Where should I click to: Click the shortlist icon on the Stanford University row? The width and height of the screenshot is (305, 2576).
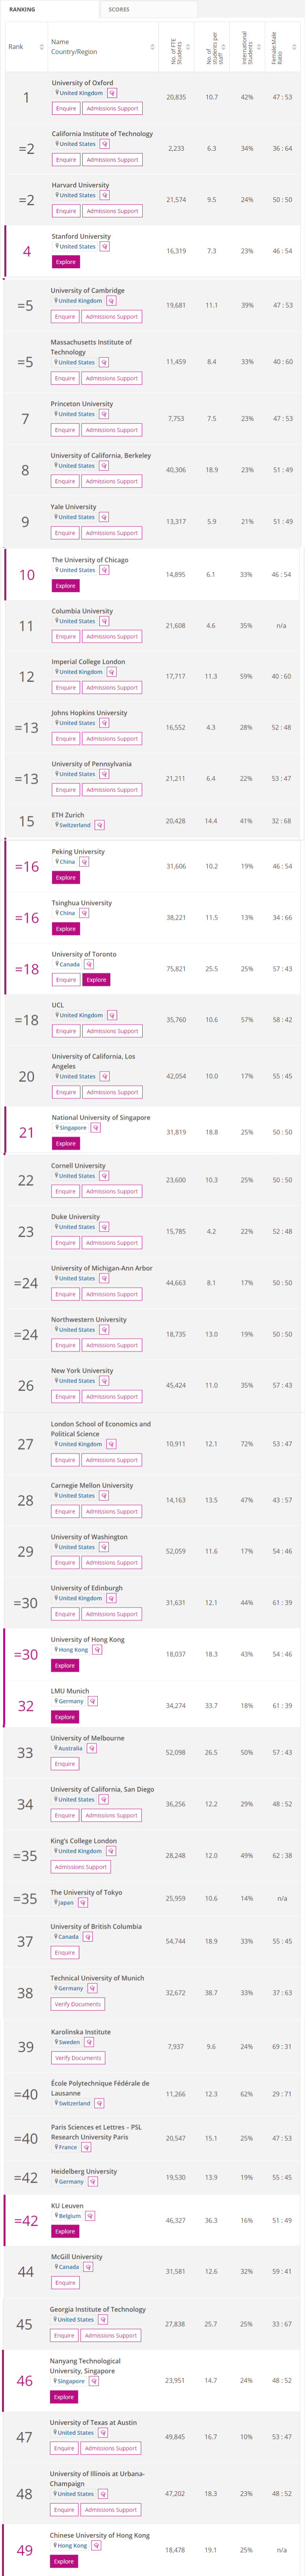click(105, 247)
